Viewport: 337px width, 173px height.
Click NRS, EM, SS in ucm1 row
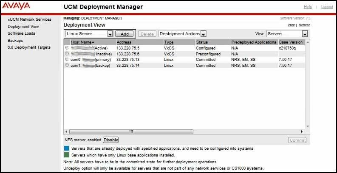click(x=243, y=66)
